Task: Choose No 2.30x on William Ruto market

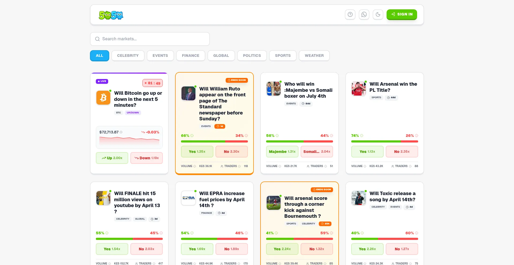Action: (232, 152)
